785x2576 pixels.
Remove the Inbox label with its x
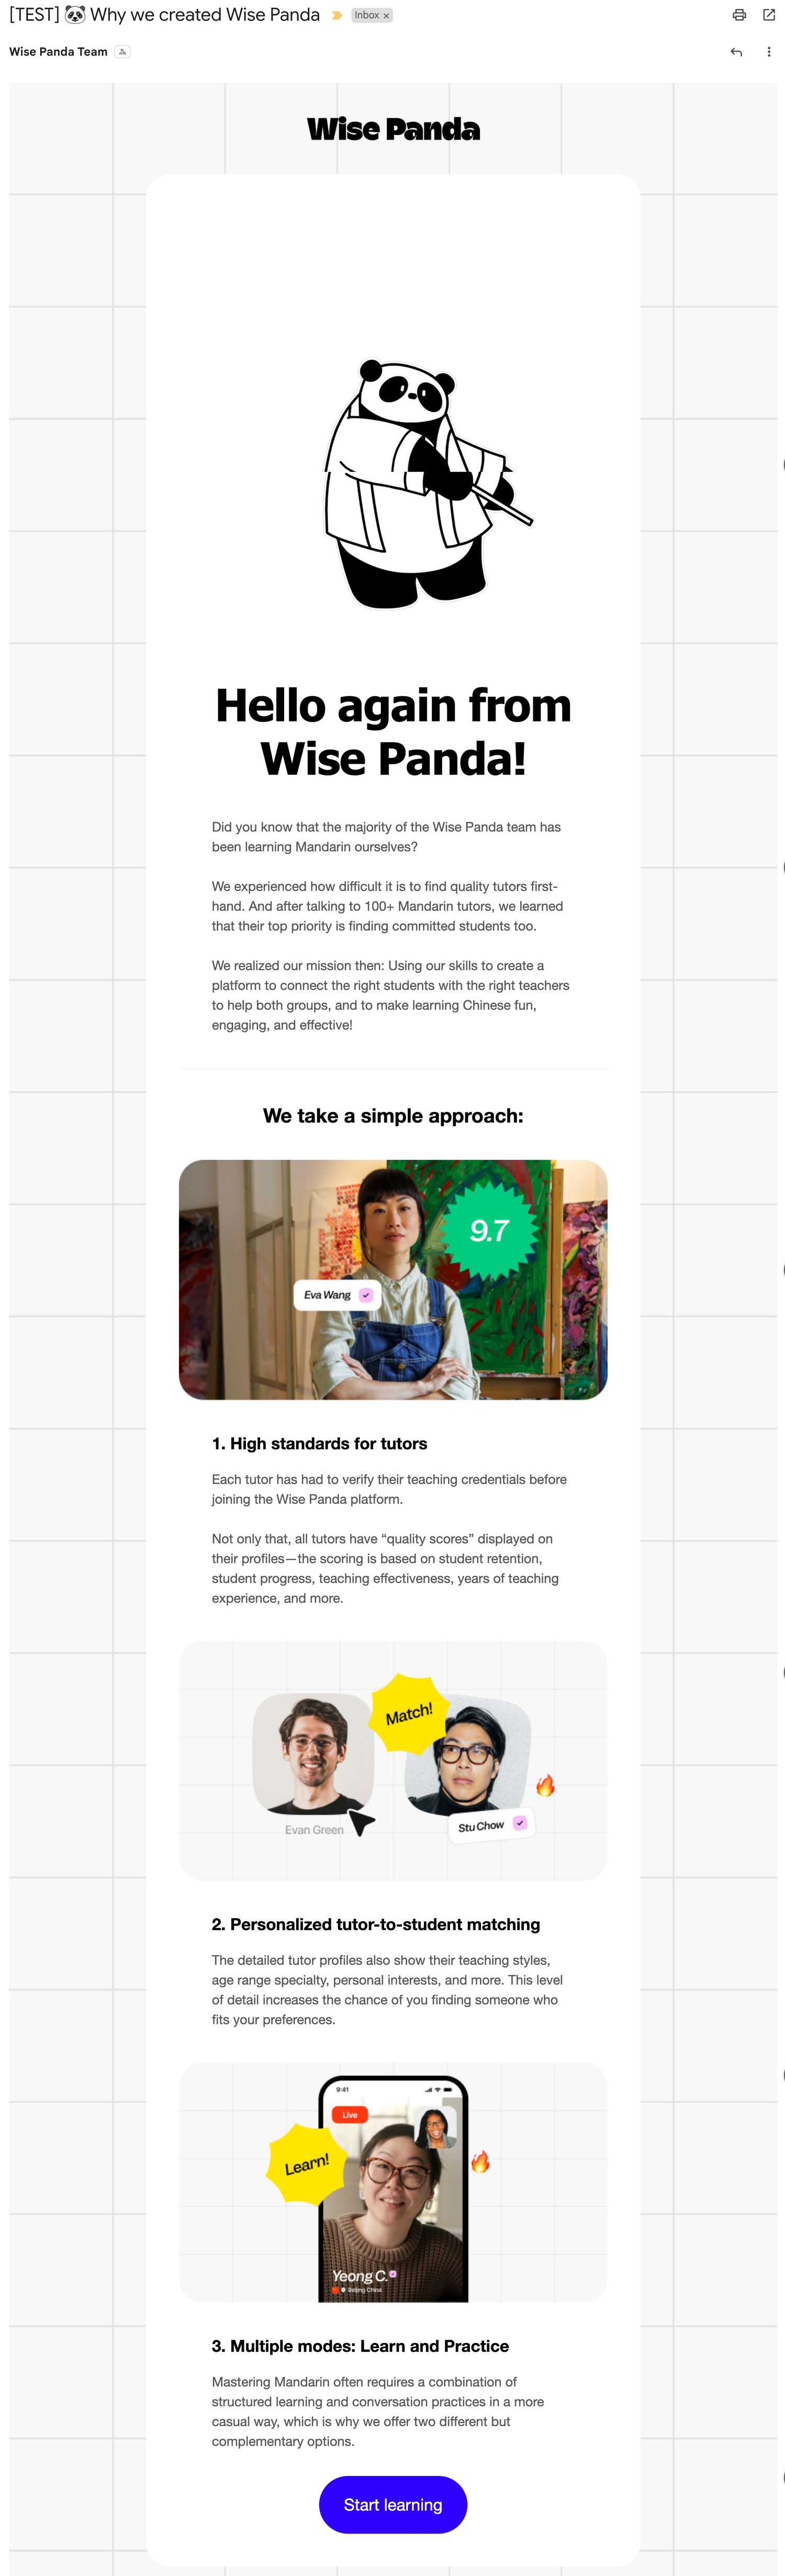point(387,16)
